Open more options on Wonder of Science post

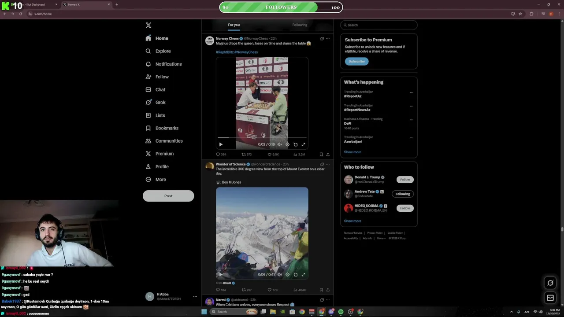[x=328, y=164]
